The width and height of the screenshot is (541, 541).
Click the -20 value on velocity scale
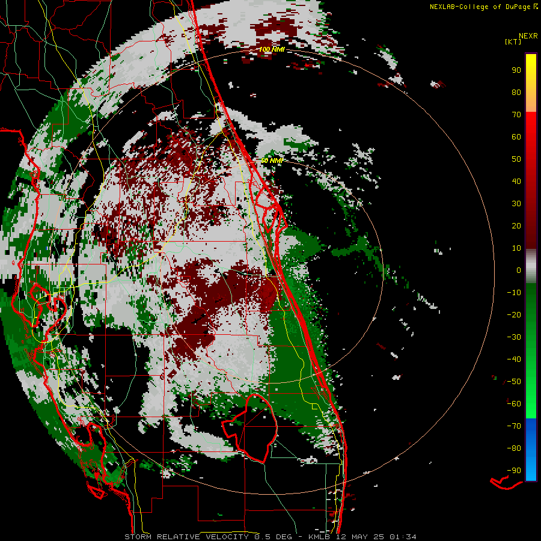pyautogui.click(x=514, y=315)
